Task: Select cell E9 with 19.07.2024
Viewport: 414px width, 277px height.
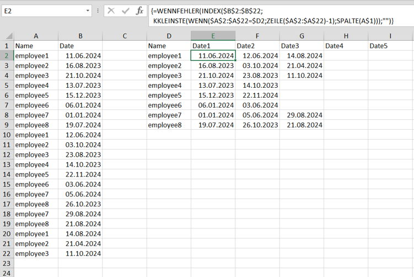Action: pos(213,125)
